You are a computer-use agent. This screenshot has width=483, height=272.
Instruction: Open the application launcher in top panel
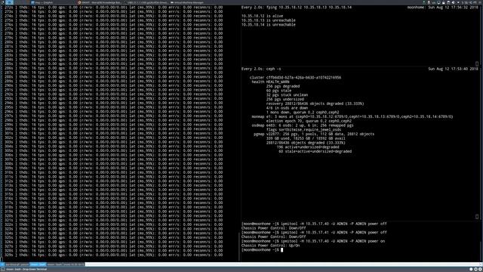[x=2, y=2]
